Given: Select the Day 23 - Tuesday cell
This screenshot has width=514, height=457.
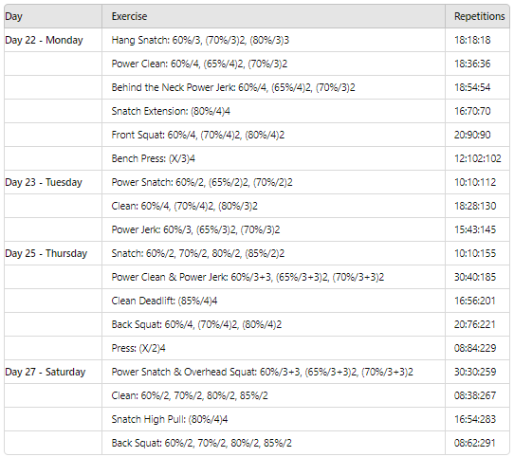Looking at the screenshot, I should click(x=53, y=182).
